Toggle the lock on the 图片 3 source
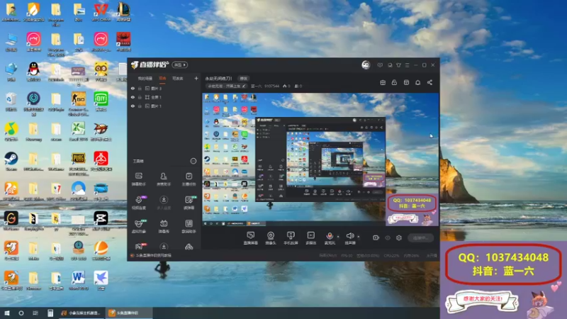This screenshot has height=319, width=567. pos(140,88)
